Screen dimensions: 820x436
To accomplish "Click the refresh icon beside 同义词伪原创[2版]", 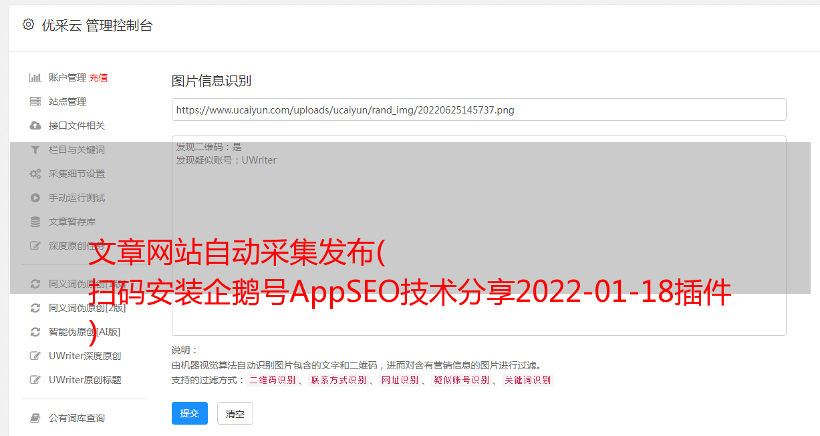I will (35, 308).
